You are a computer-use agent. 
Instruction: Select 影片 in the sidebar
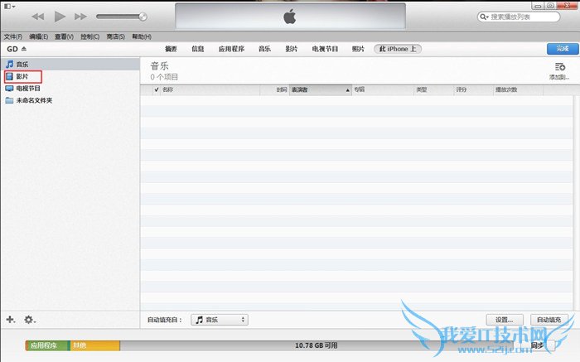click(22, 76)
